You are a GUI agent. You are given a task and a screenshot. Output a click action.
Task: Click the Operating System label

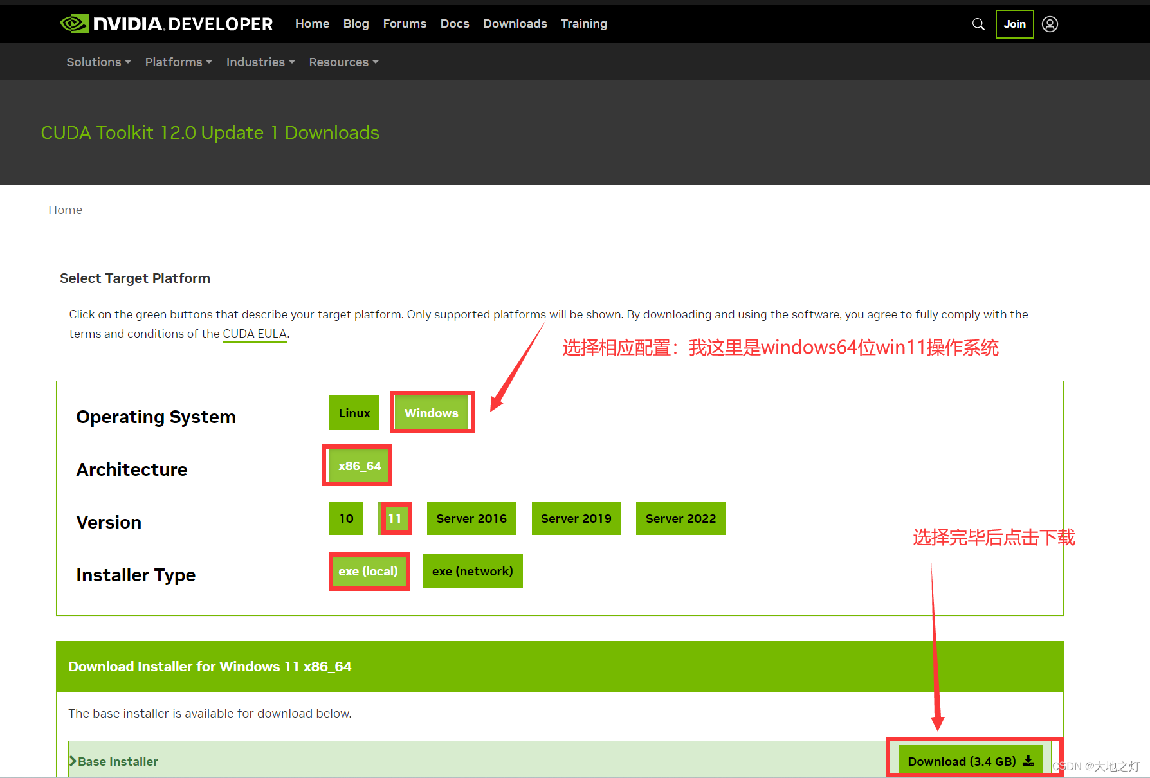(x=156, y=417)
